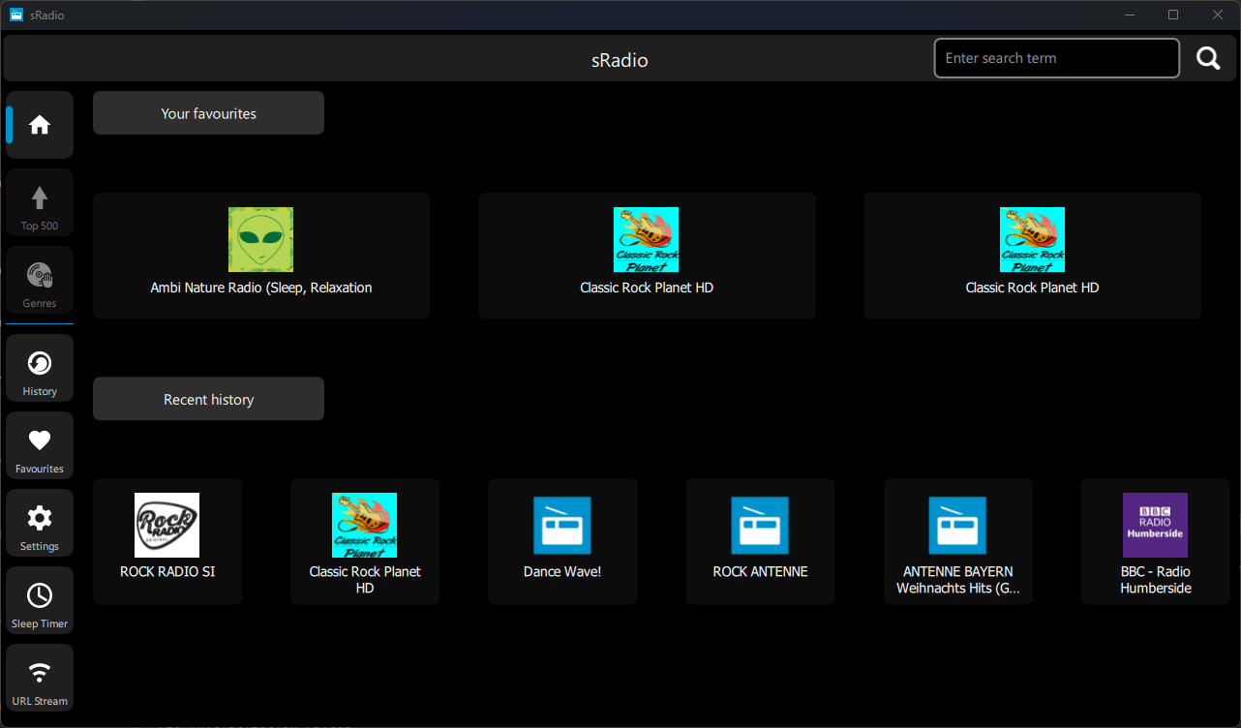Open the URL Stream option

40,678
